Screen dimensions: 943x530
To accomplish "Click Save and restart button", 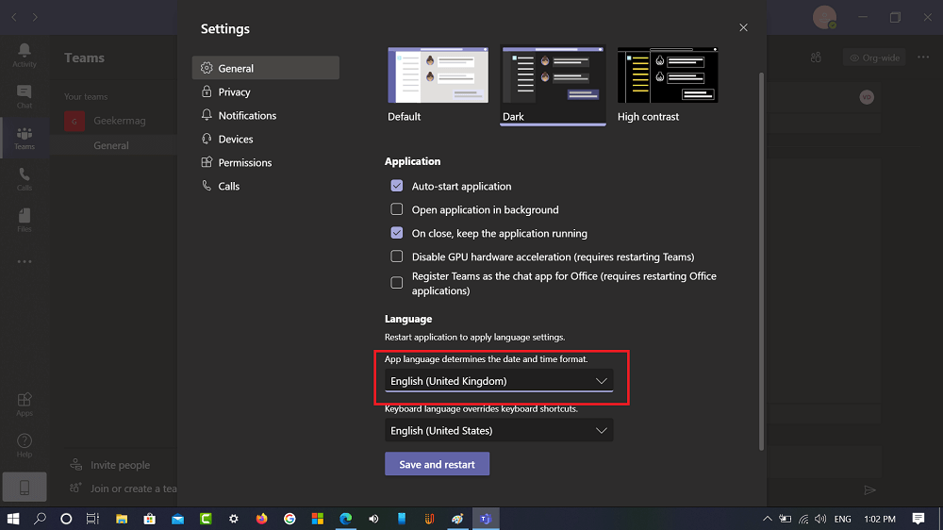I will pos(438,464).
